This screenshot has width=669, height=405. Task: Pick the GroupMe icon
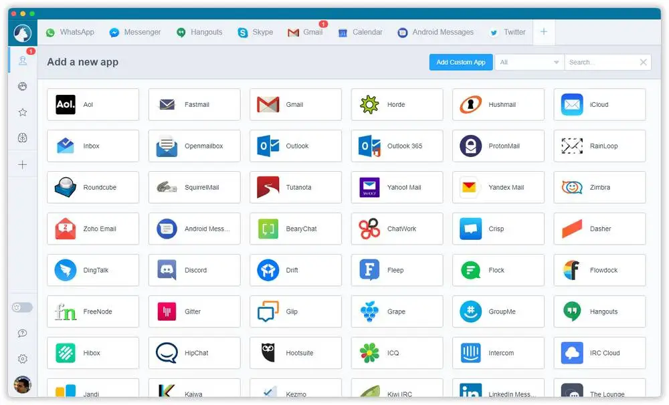click(470, 311)
